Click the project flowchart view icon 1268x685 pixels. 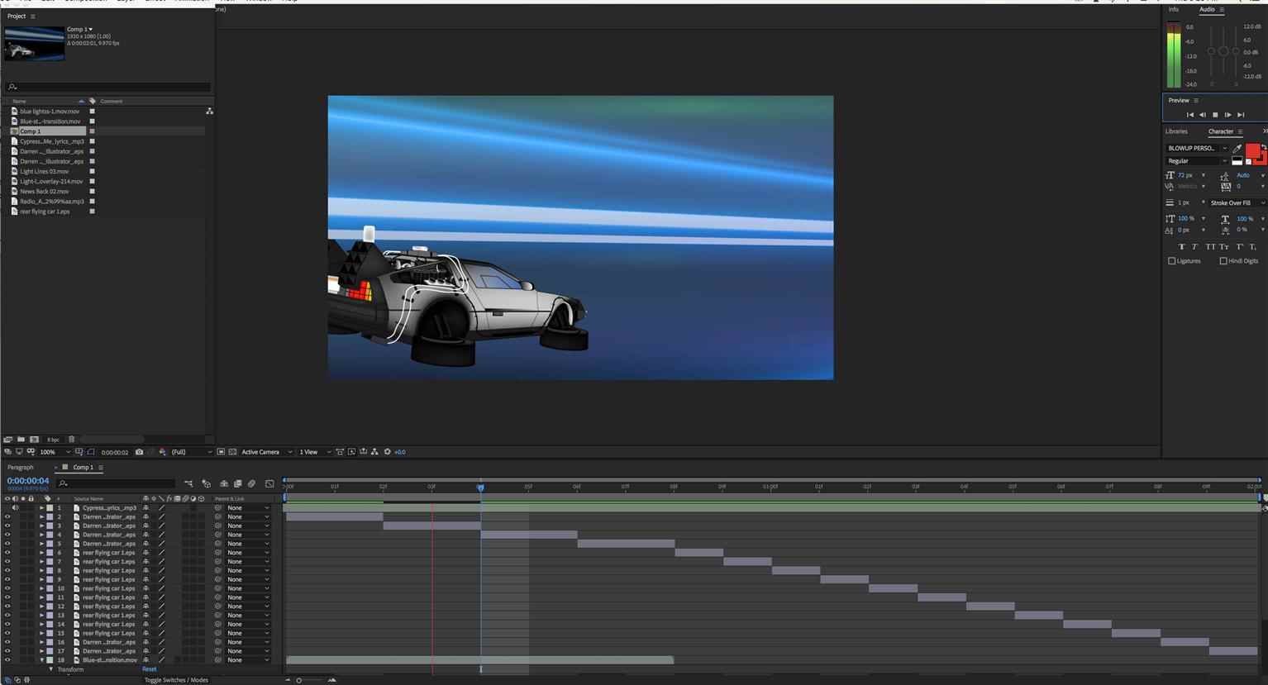(x=209, y=111)
